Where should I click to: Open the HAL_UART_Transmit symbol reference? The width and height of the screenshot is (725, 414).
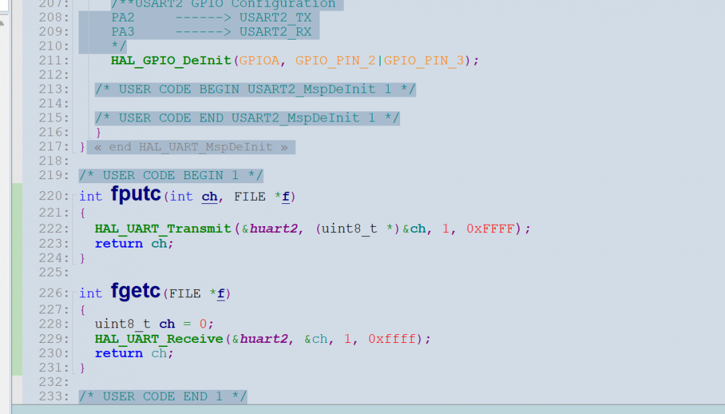click(162, 228)
